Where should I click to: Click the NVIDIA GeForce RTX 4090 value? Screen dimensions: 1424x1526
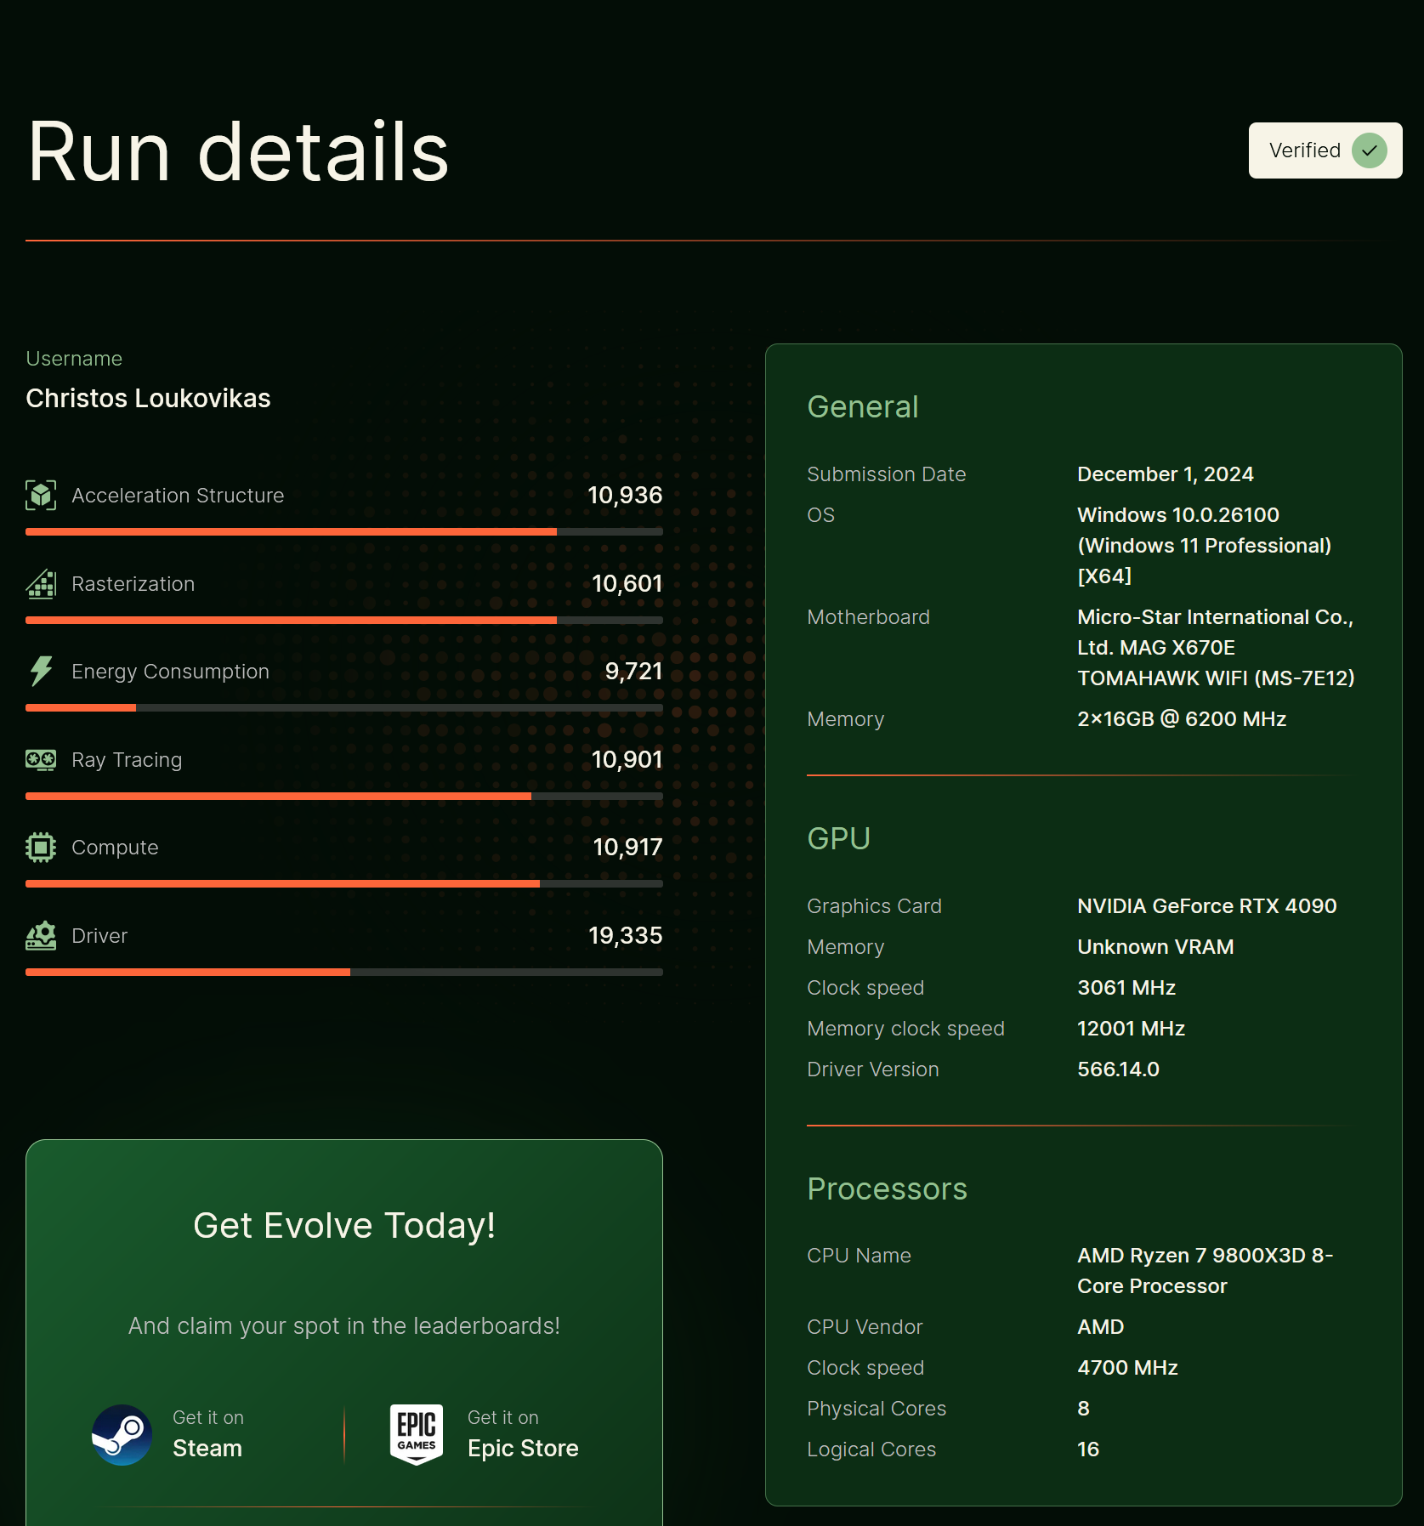pyautogui.click(x=1207, y=905)
